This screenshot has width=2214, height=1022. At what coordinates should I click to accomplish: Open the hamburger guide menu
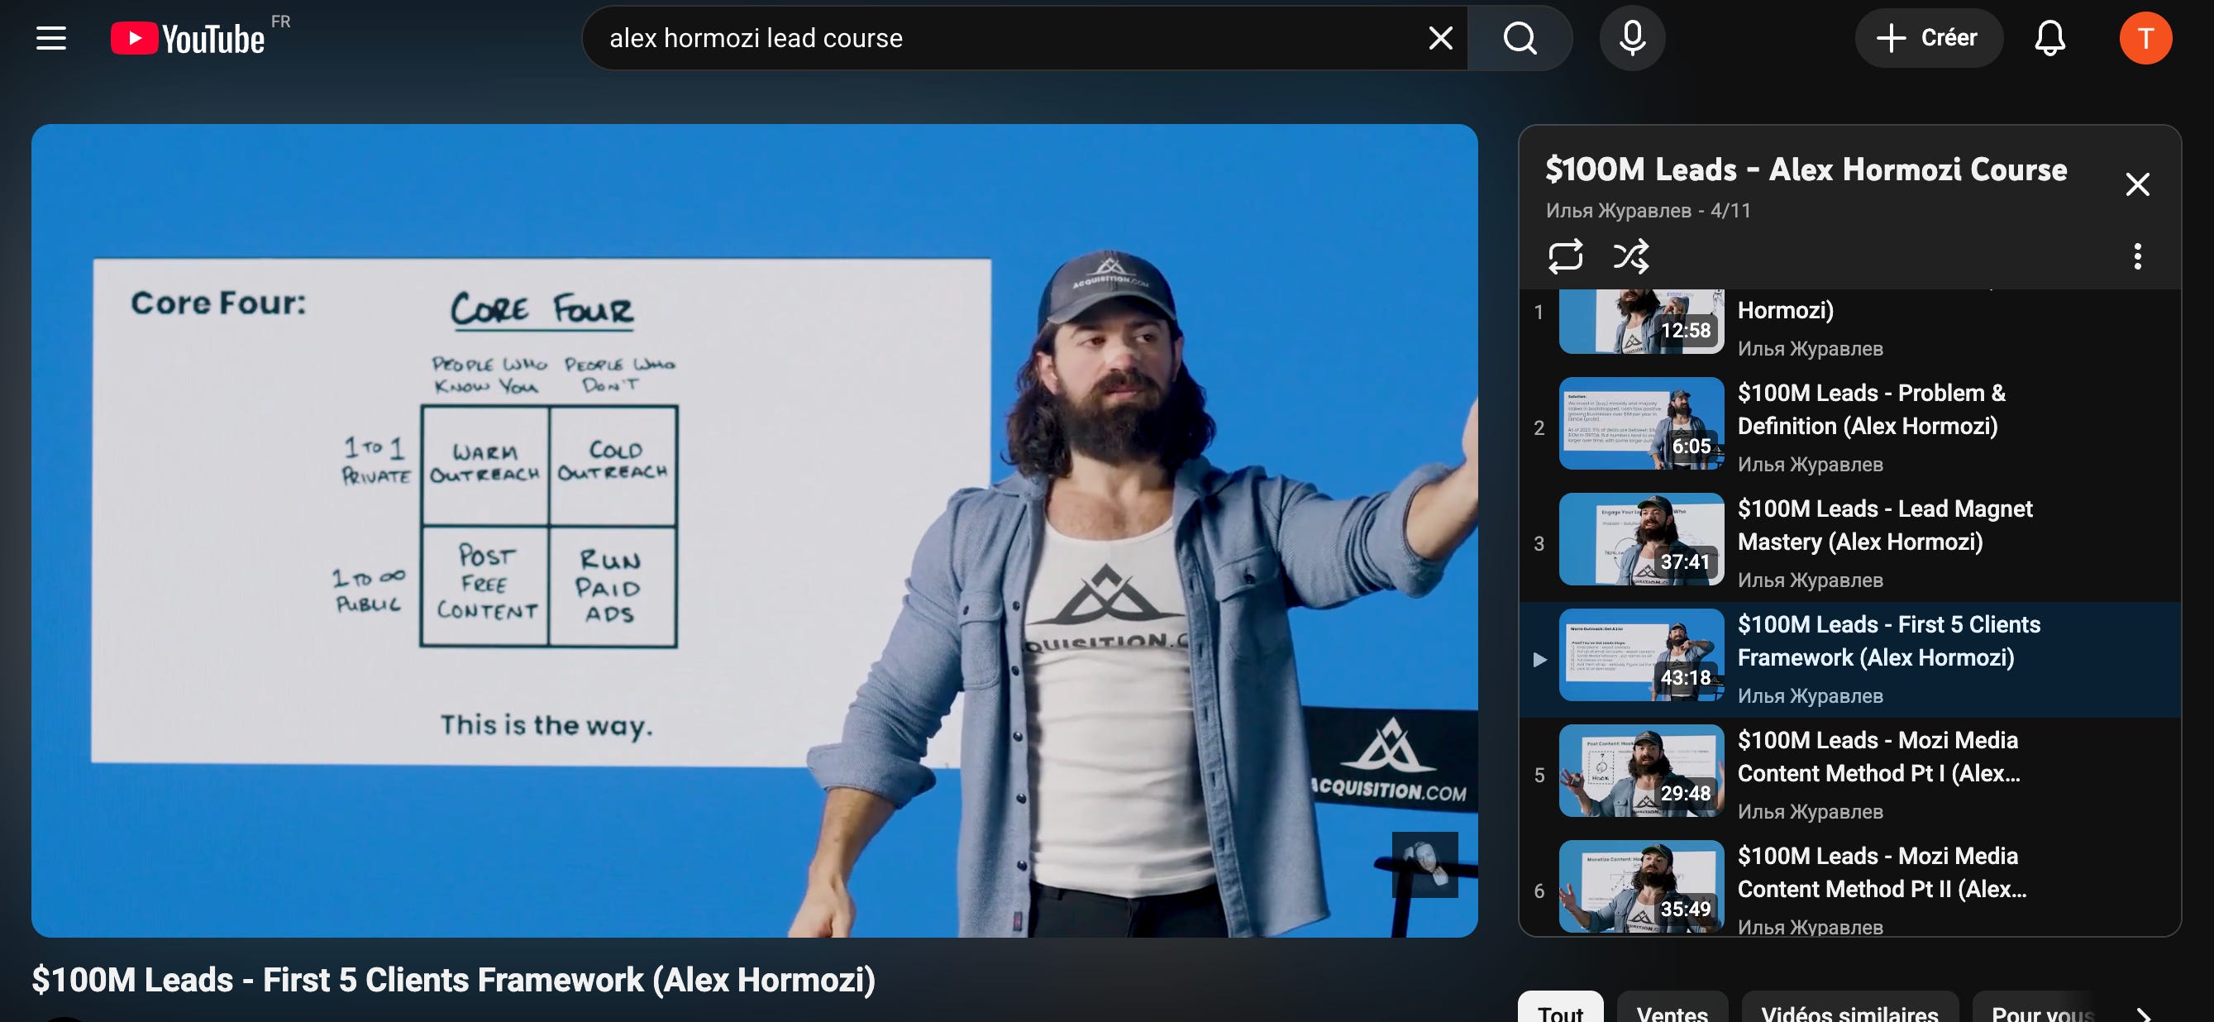[x=50, y=38]
